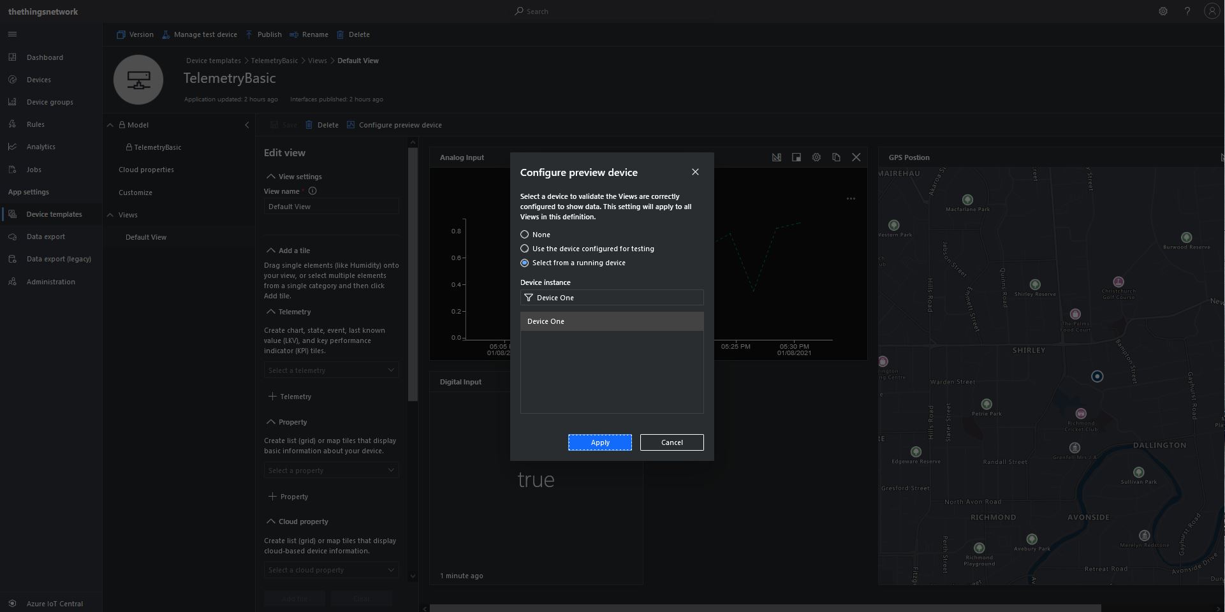Viewport: 1225px width, 612px height.
Task: Click the Cancel button in dialog
Action: tap(671, 442)
